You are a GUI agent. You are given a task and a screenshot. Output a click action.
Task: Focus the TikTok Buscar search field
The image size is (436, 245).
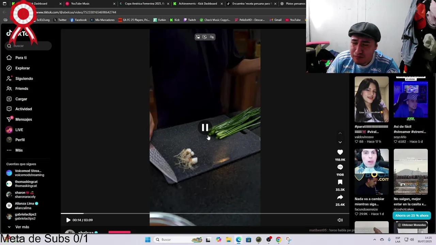click(x=29, y=46)
